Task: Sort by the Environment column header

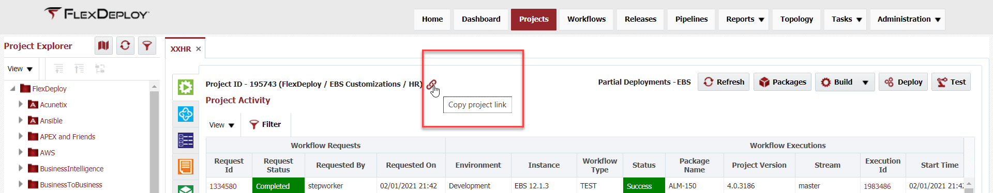Action: pos(478,165)
